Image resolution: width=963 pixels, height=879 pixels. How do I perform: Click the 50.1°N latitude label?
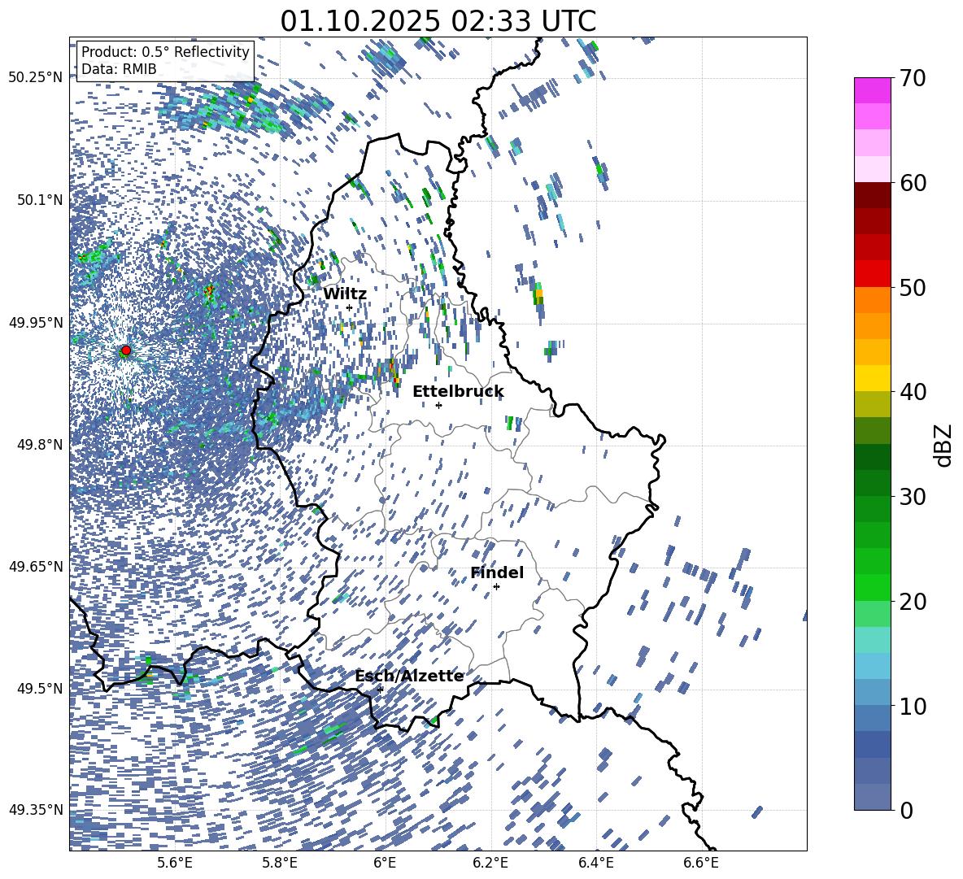click(39, 200)
